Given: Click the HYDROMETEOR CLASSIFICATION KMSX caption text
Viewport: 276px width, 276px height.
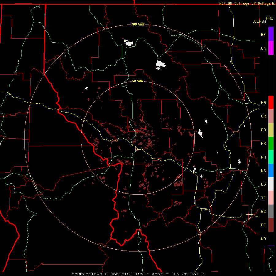Looking at the screenshot, I should click(x=138, y=274).
